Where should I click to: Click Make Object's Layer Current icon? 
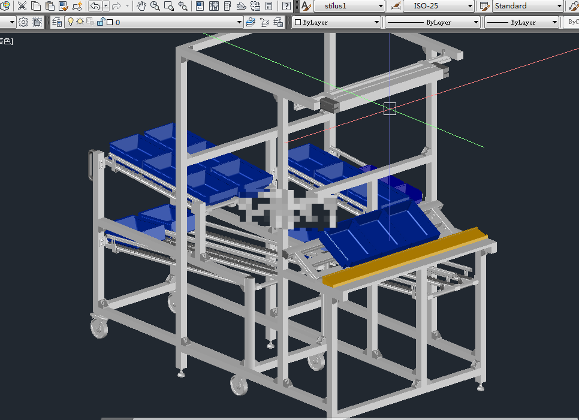pos(251,22)
